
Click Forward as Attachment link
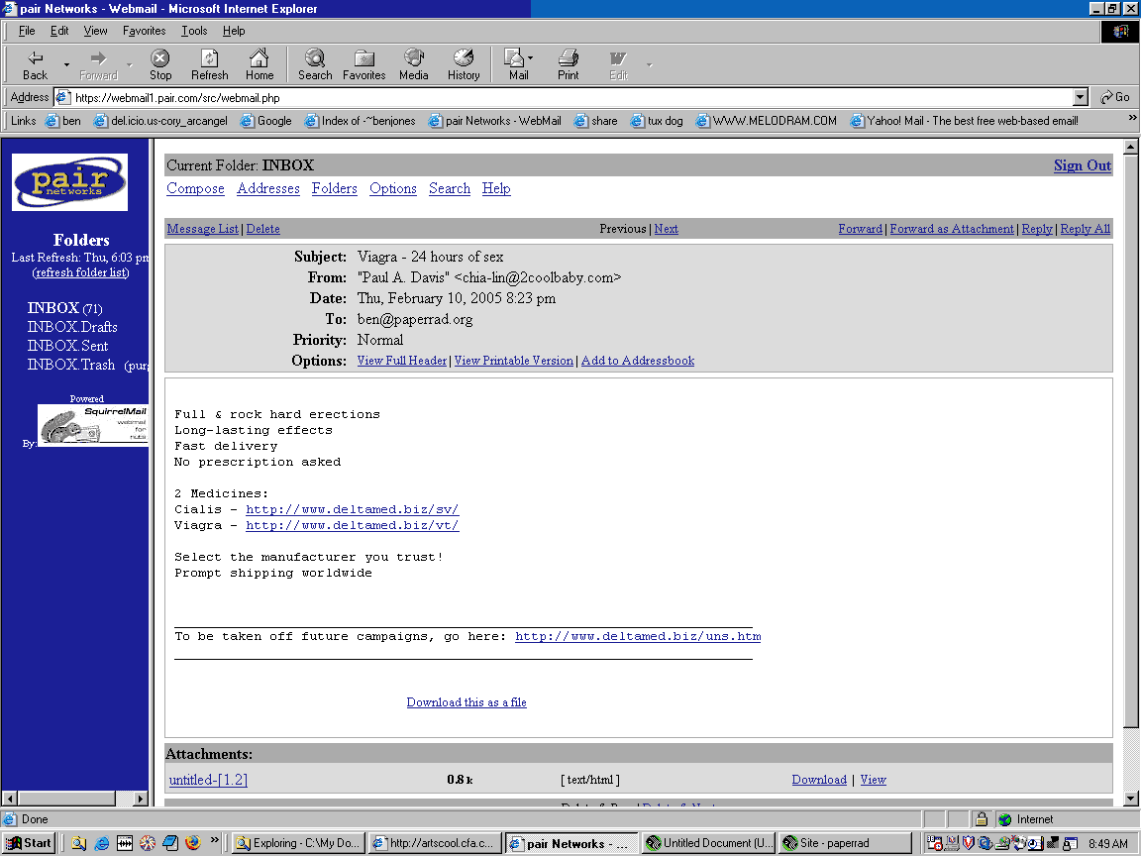click(x=952, y=229)
